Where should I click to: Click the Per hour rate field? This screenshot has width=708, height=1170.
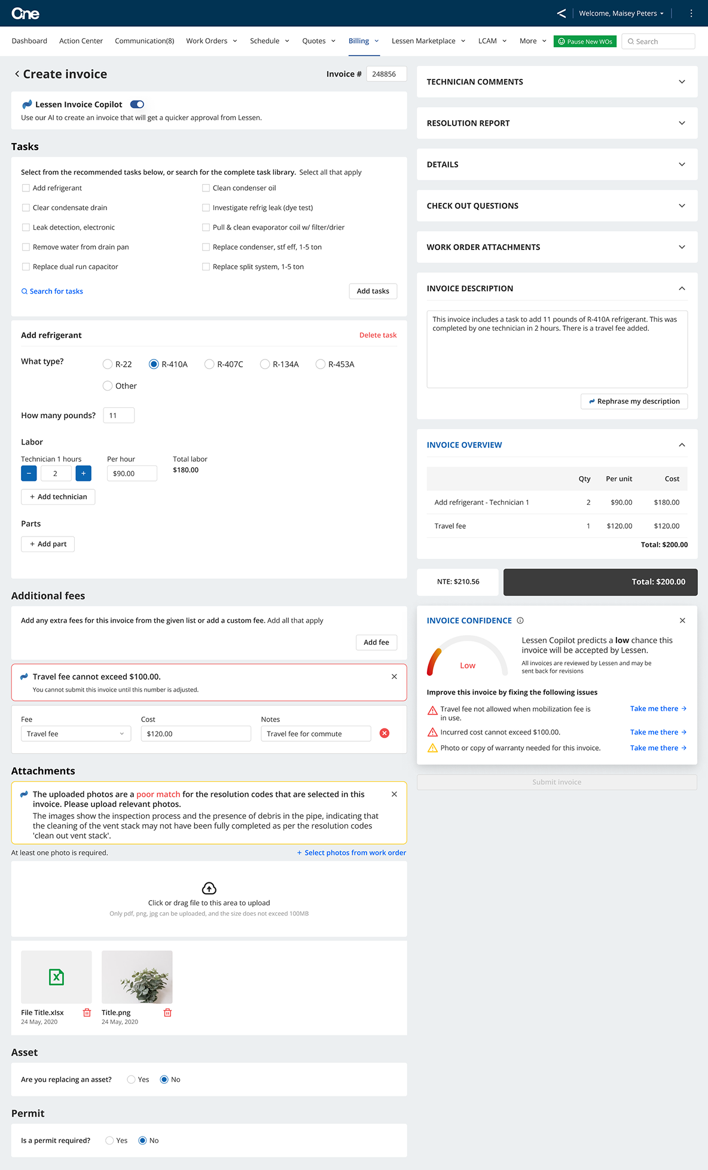click(132, 473)
